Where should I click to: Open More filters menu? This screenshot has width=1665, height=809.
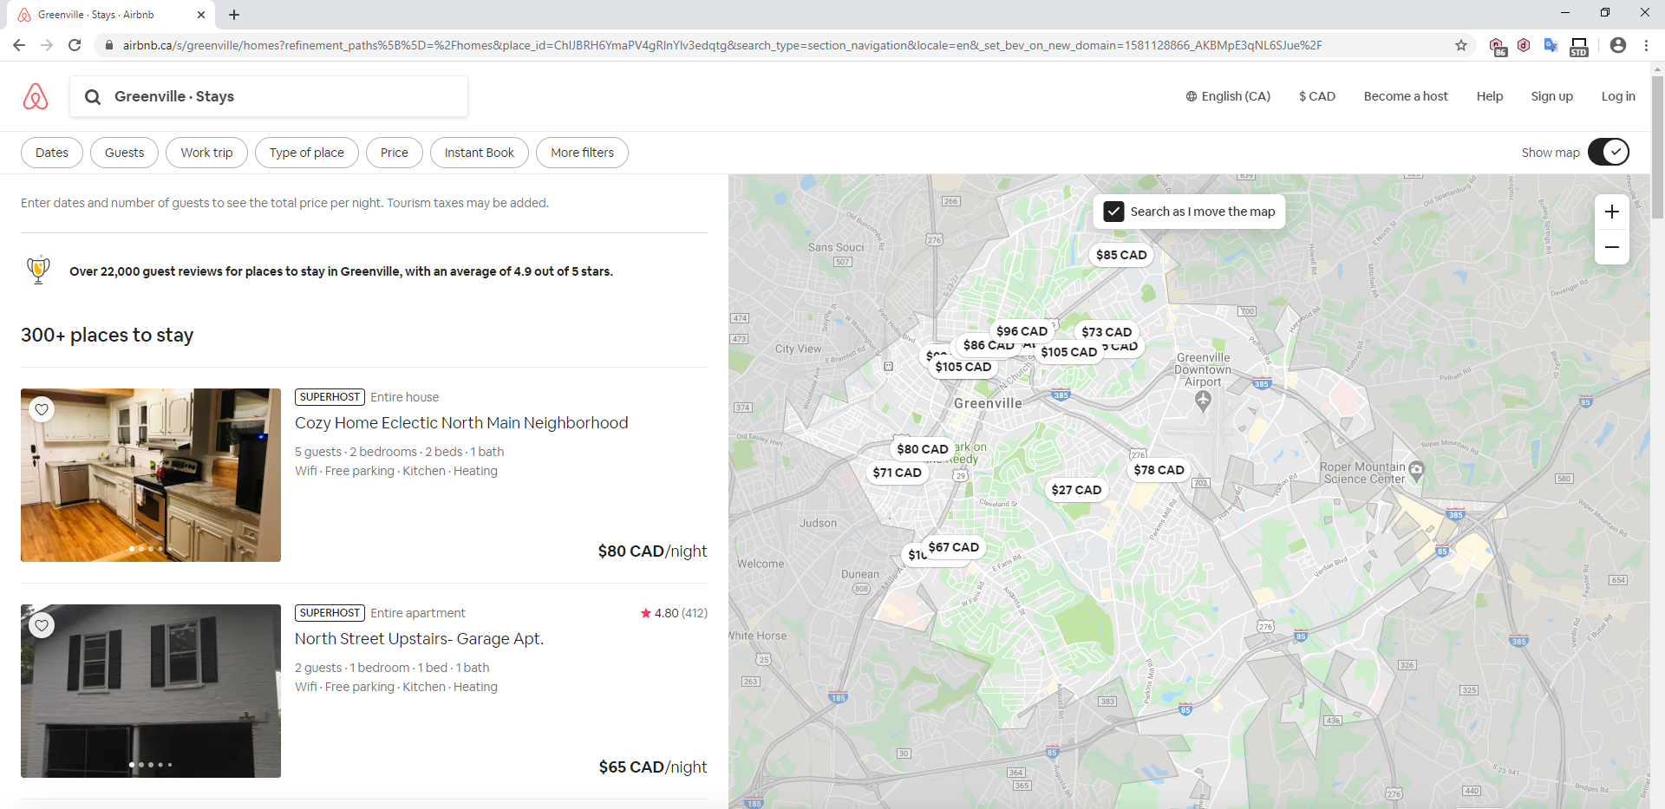[581, 152]
